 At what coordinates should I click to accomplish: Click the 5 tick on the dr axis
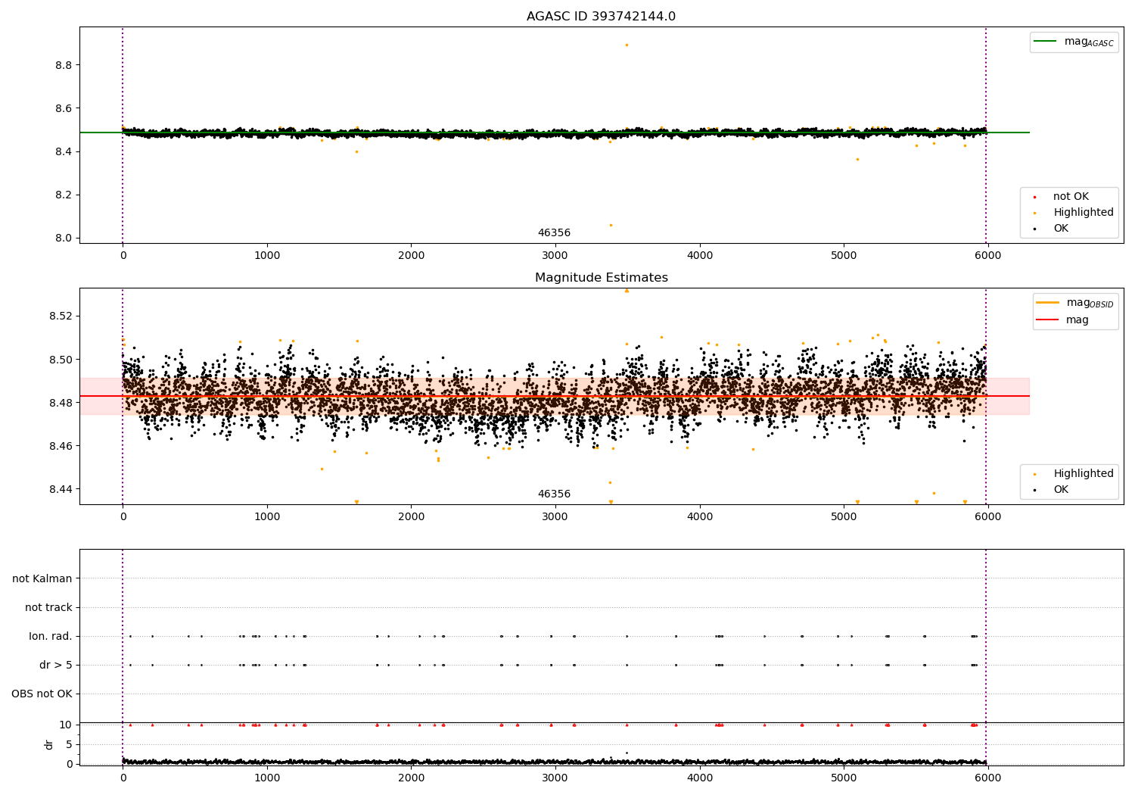tap(70, 745)
